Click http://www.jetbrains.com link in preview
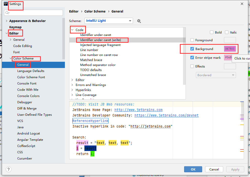The height and width of the screenshot is (177, 250). point(138,110)
